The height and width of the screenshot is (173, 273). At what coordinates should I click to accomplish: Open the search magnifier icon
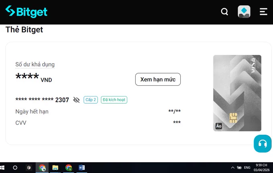(224, 12)
